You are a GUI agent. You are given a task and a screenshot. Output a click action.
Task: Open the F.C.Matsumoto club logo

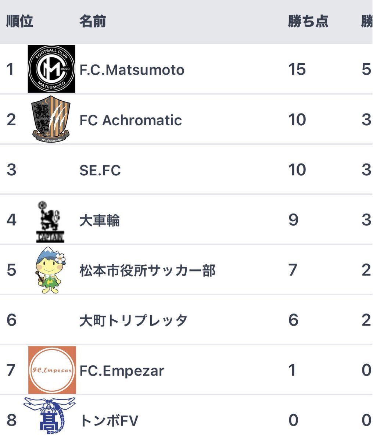51,69
